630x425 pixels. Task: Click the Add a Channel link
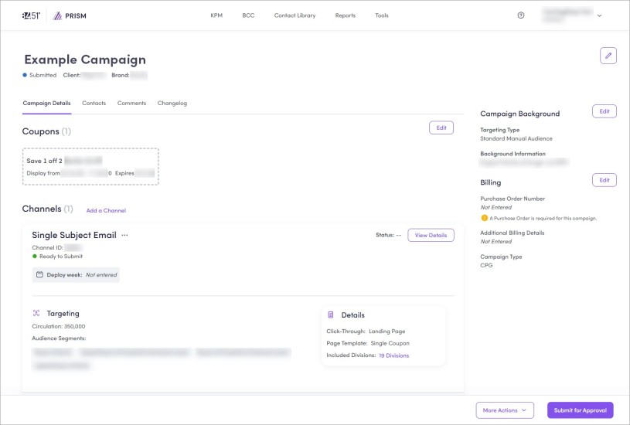(x=106, y=210)
